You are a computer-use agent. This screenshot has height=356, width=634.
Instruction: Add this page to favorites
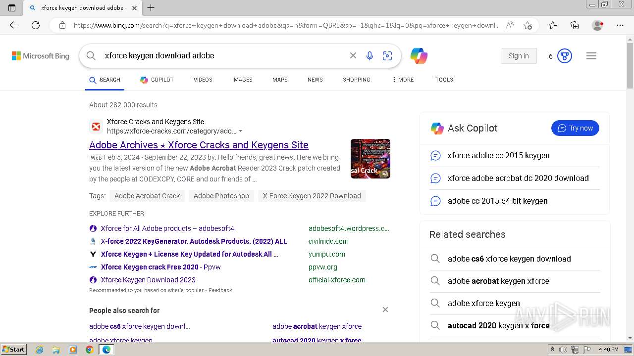click(528, 25)
